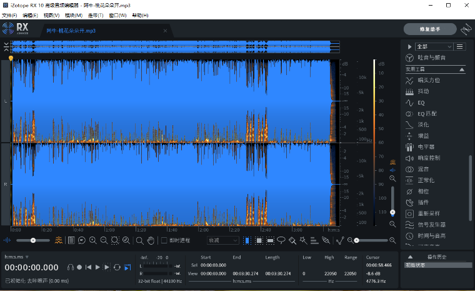
Task: Close the 阿牛-桃花朵朵开.mp3 tab
Action: click(165, 30)
